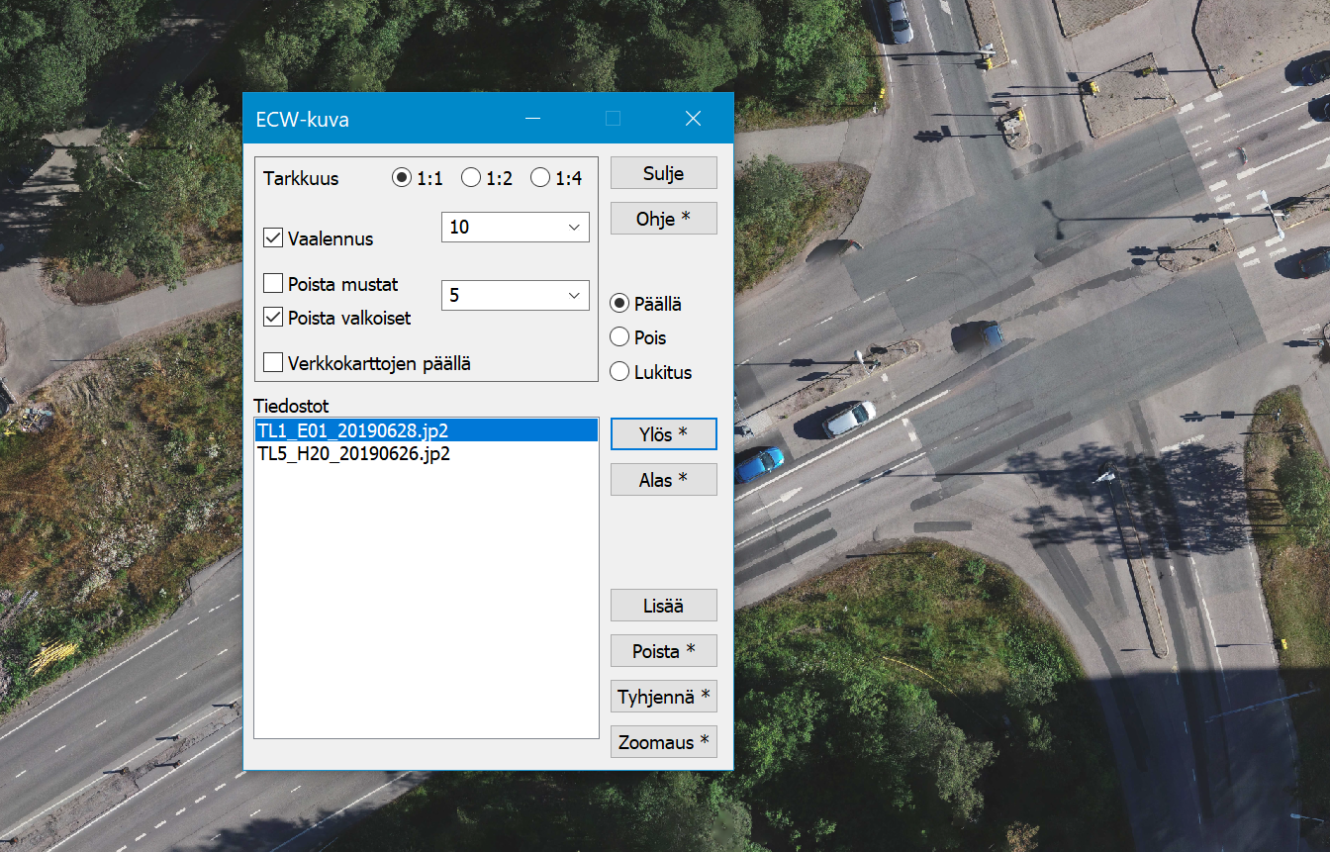This screenshot has width=1330, height=852.
Task: Tick the Verkkokarttojen päällä checkbox
Action: pyautogui.click(x=274, y=363)
